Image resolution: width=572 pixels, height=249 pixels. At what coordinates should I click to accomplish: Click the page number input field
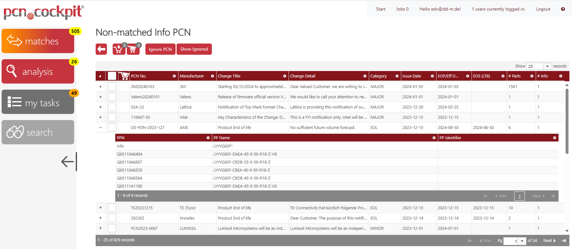pos(511,241)
